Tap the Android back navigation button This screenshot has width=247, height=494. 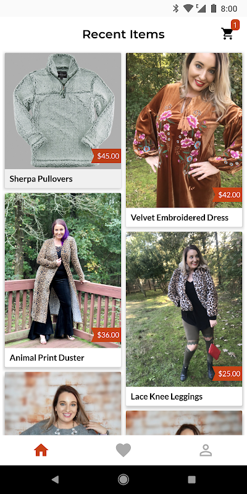(55, 480)
